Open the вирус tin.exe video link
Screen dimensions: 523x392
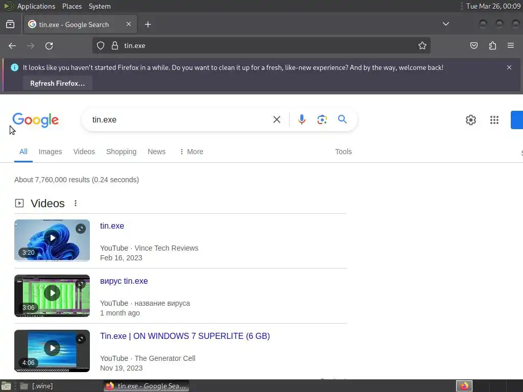124,281
